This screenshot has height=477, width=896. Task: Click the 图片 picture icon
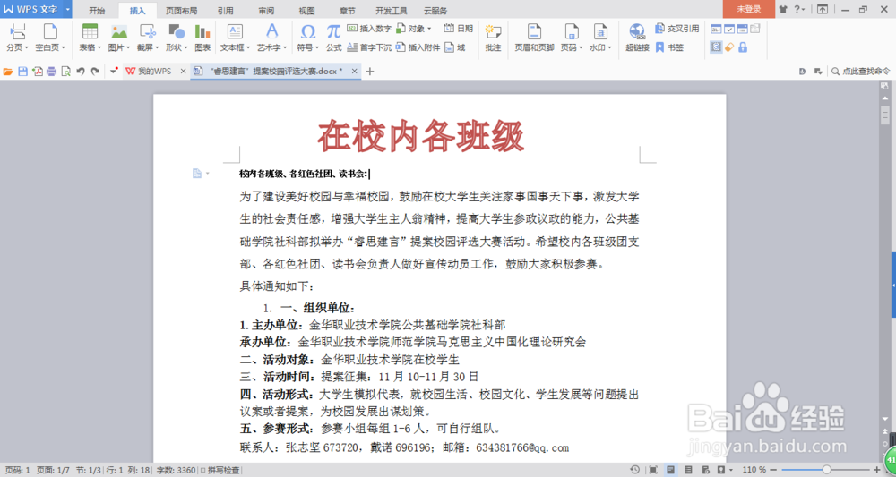tap(119, 31)
